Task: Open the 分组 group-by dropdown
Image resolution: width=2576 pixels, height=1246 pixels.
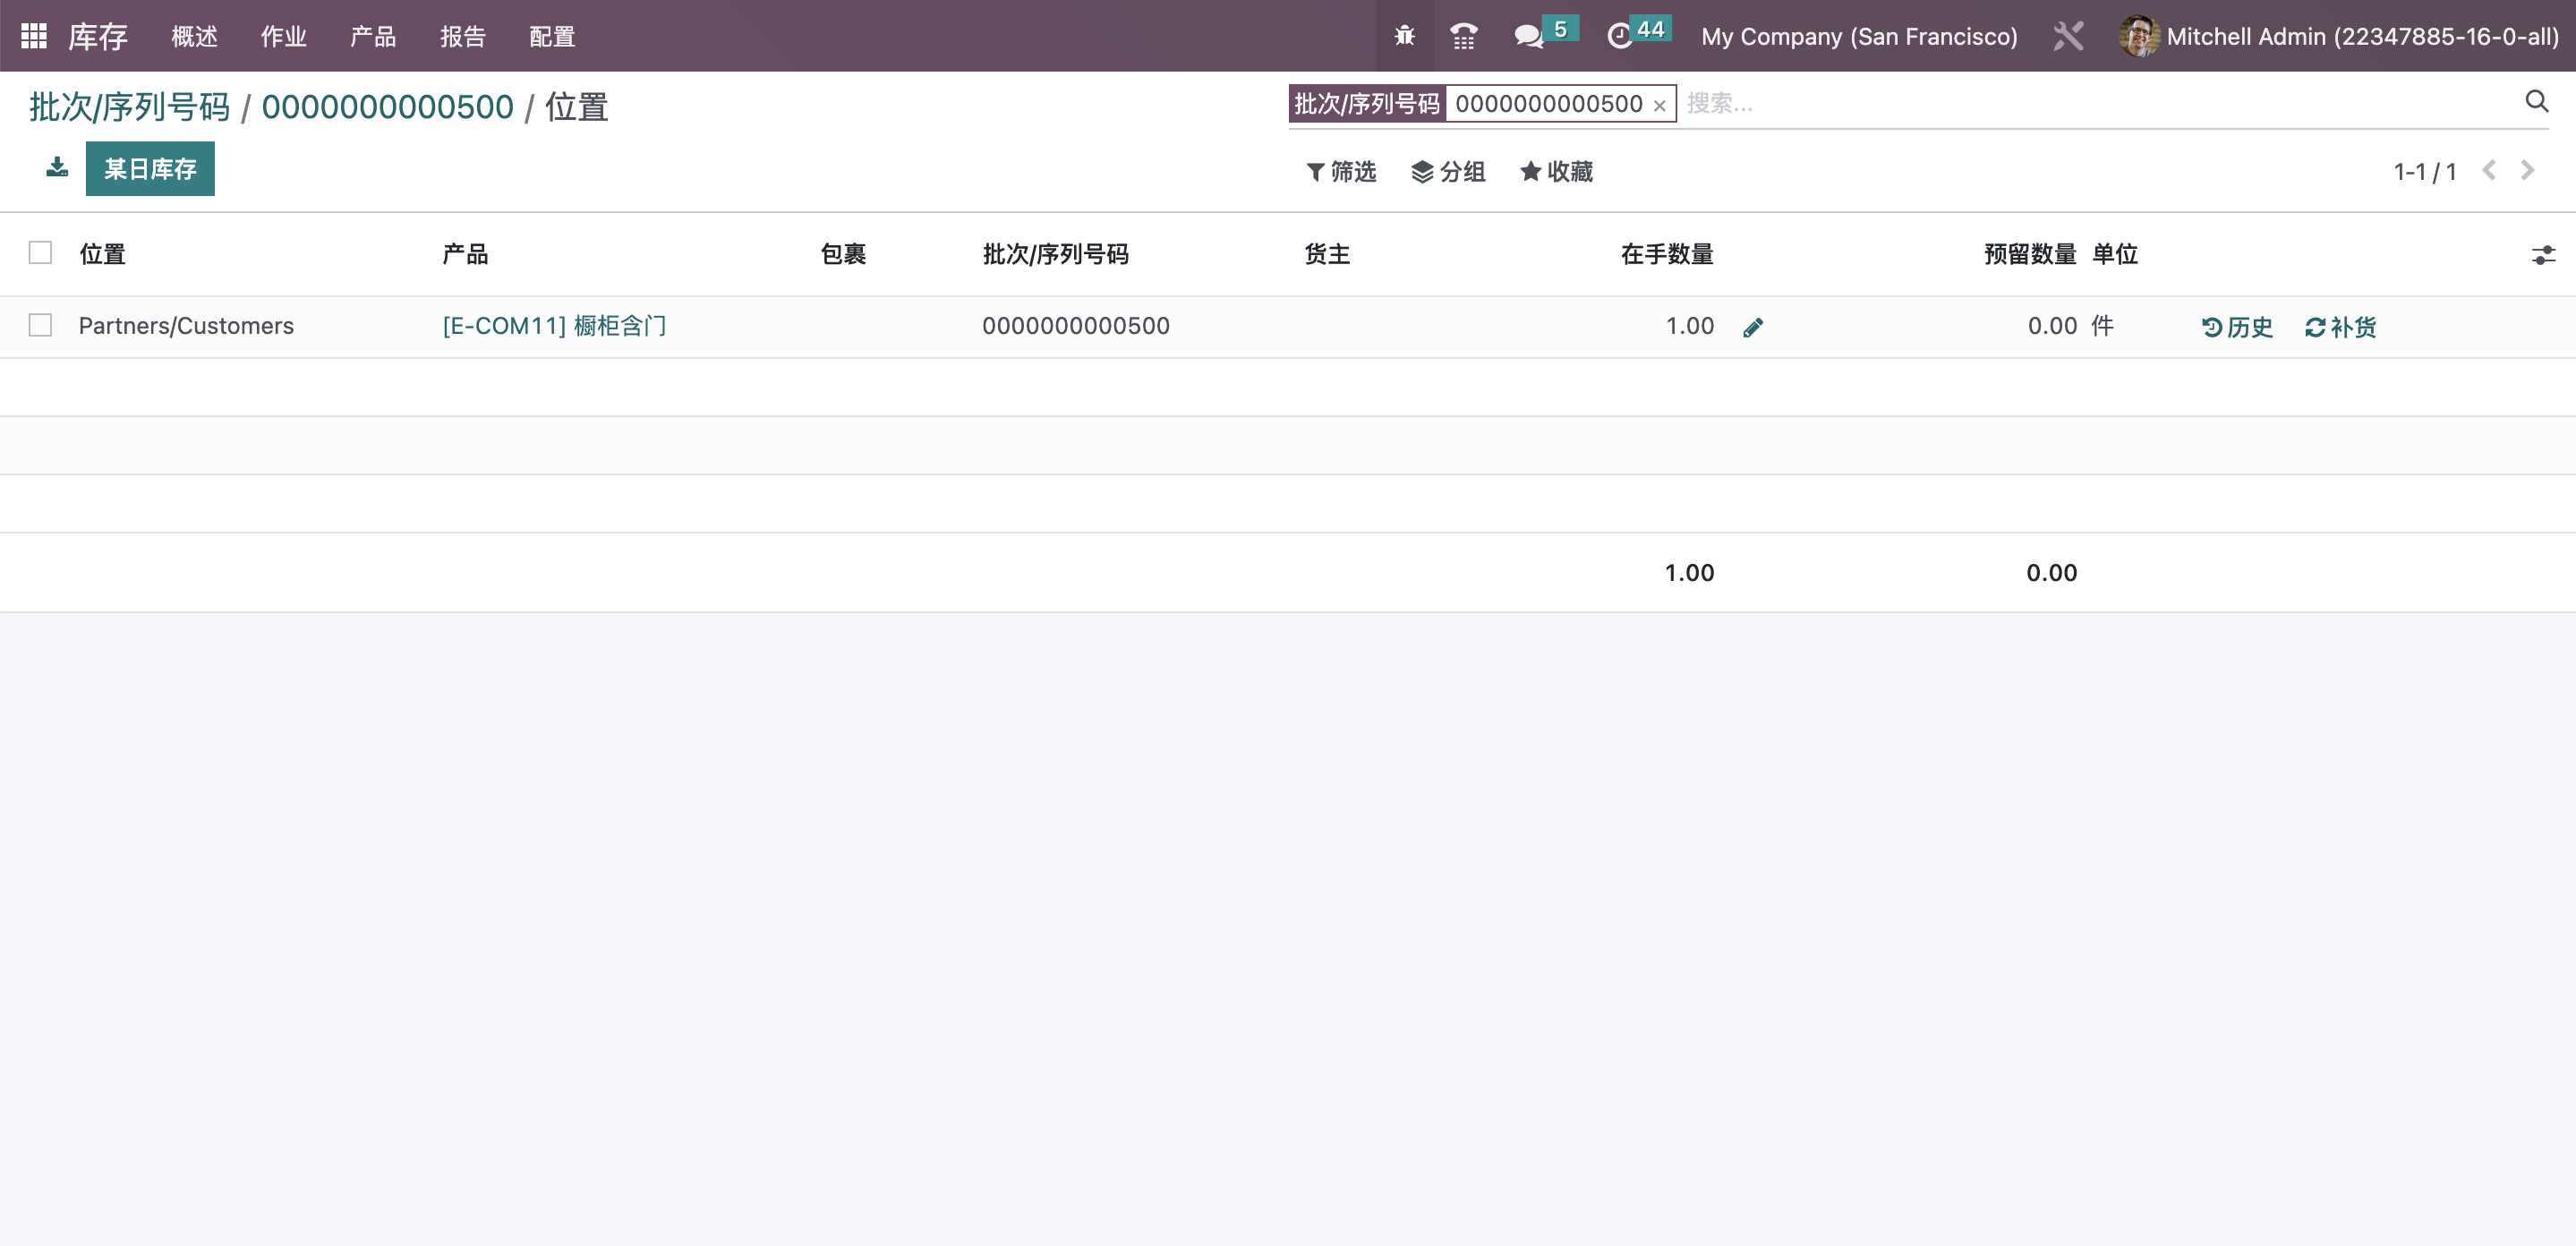Action: pos(1447,172)
